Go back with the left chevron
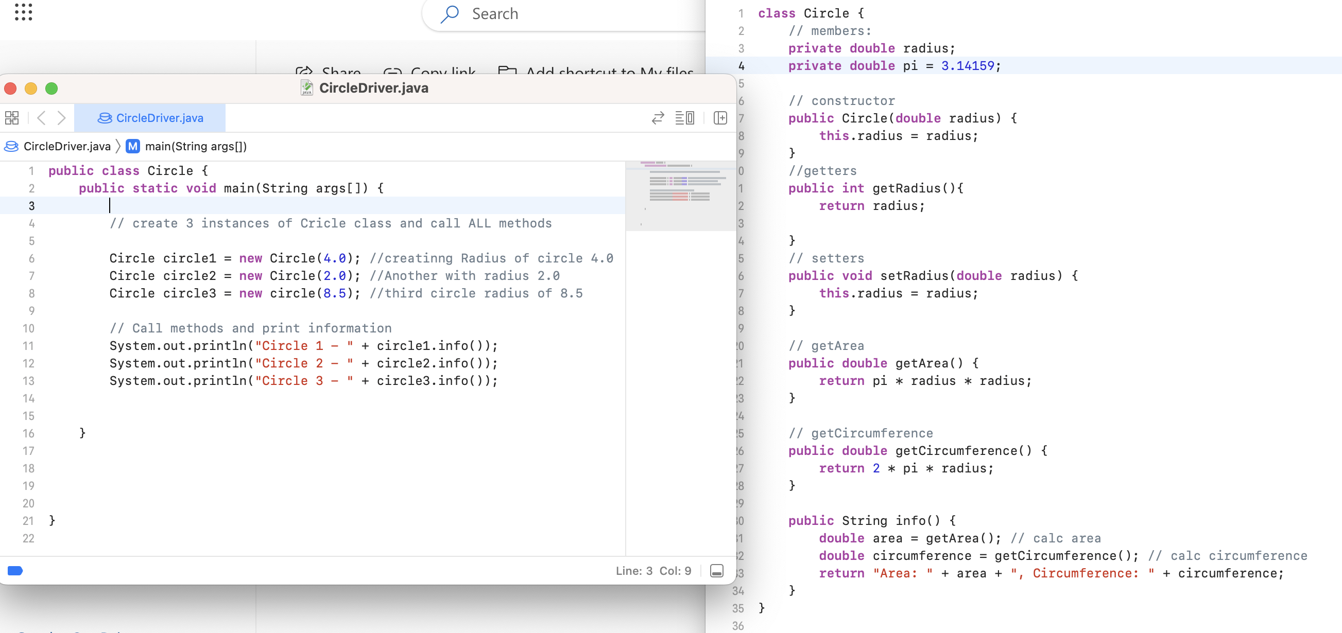Viewport: 1342px width, 633px height. point(42,118)
